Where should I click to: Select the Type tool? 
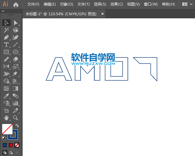coord(6,45)
